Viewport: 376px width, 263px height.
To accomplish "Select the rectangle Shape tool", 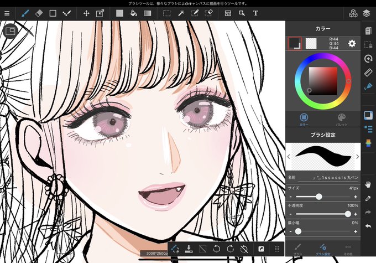I will (53, 13).
